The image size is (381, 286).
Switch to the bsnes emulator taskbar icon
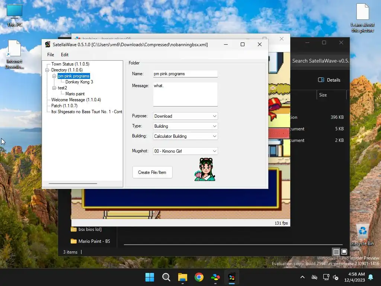coord(215,277)
